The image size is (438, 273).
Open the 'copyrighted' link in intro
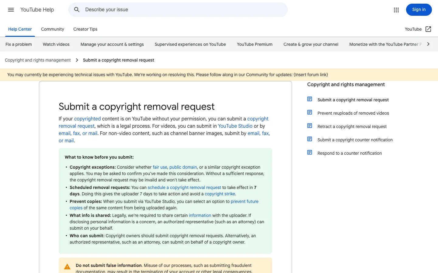click(x=87, y=119)
